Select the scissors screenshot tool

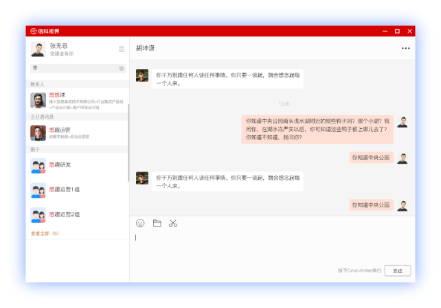point(173,223)
